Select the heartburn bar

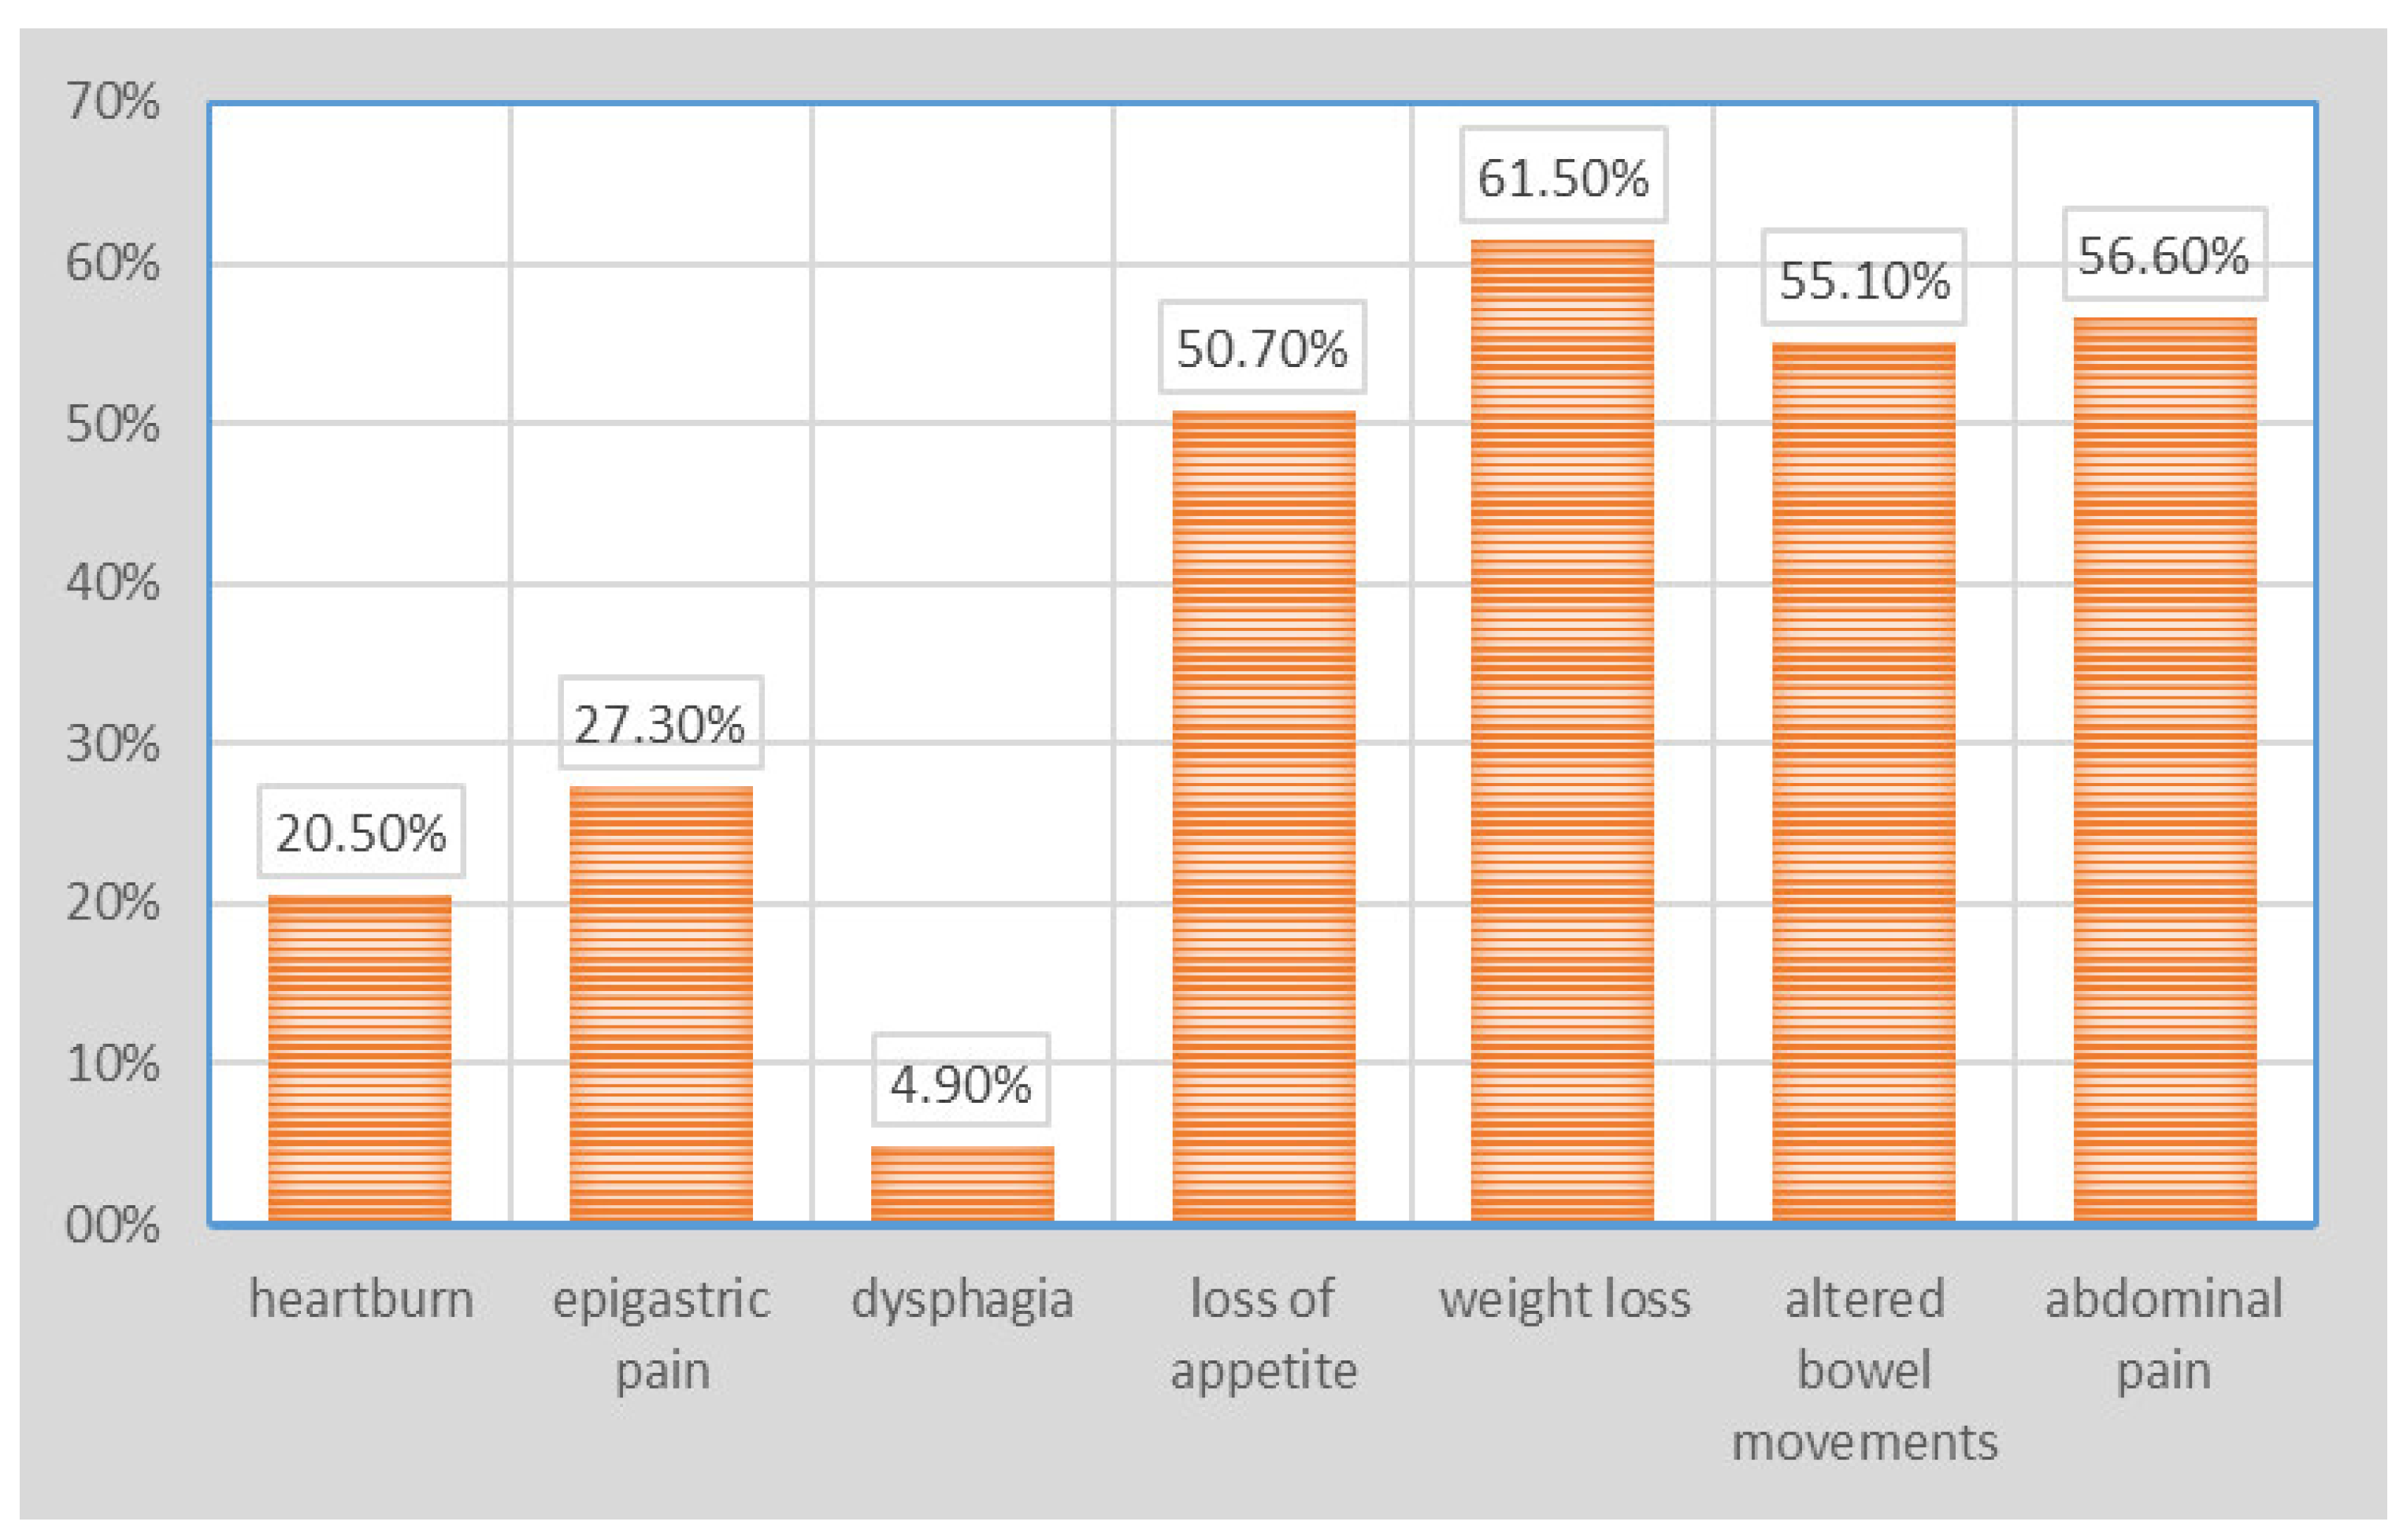pos(360,1058)
